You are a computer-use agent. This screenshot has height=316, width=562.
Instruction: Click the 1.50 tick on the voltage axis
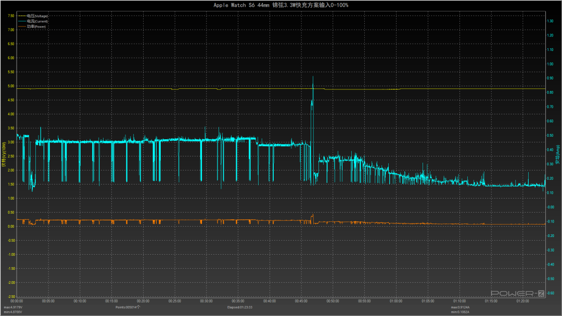(x=11, y=185)
